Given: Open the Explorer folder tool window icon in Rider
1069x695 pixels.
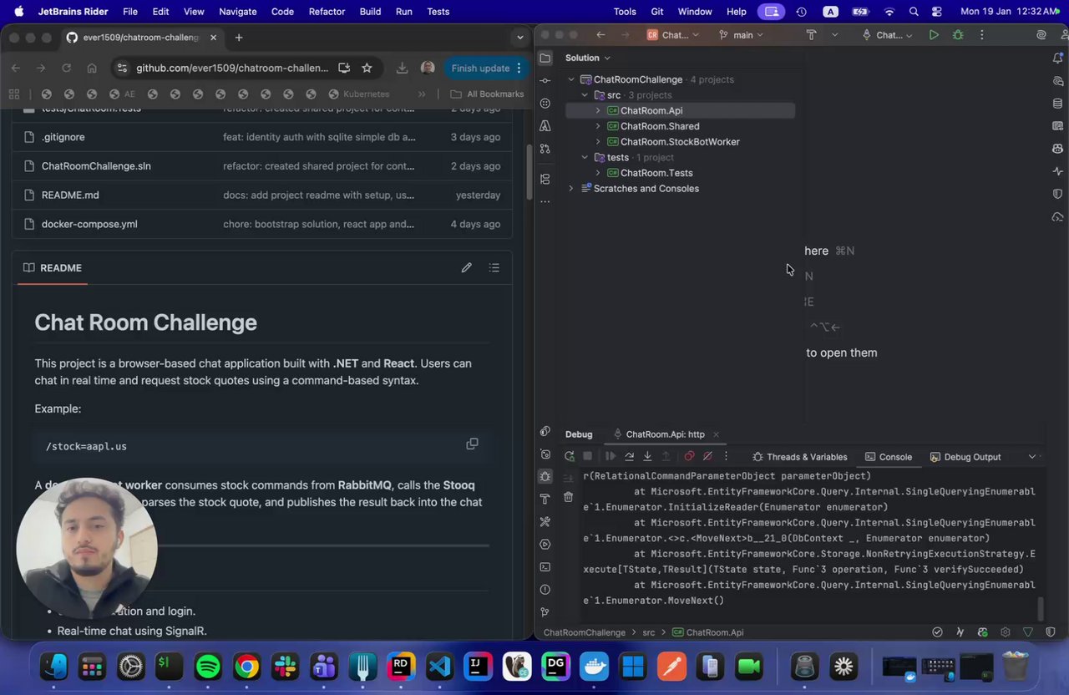Looking at the screenshot, I should (x=545, y=58).
